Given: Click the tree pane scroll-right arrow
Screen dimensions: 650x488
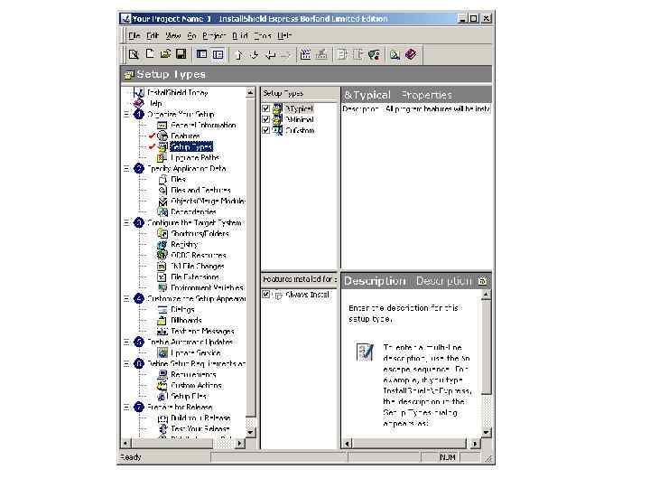Looking at the screenshot, I should [x=239, y=443].
